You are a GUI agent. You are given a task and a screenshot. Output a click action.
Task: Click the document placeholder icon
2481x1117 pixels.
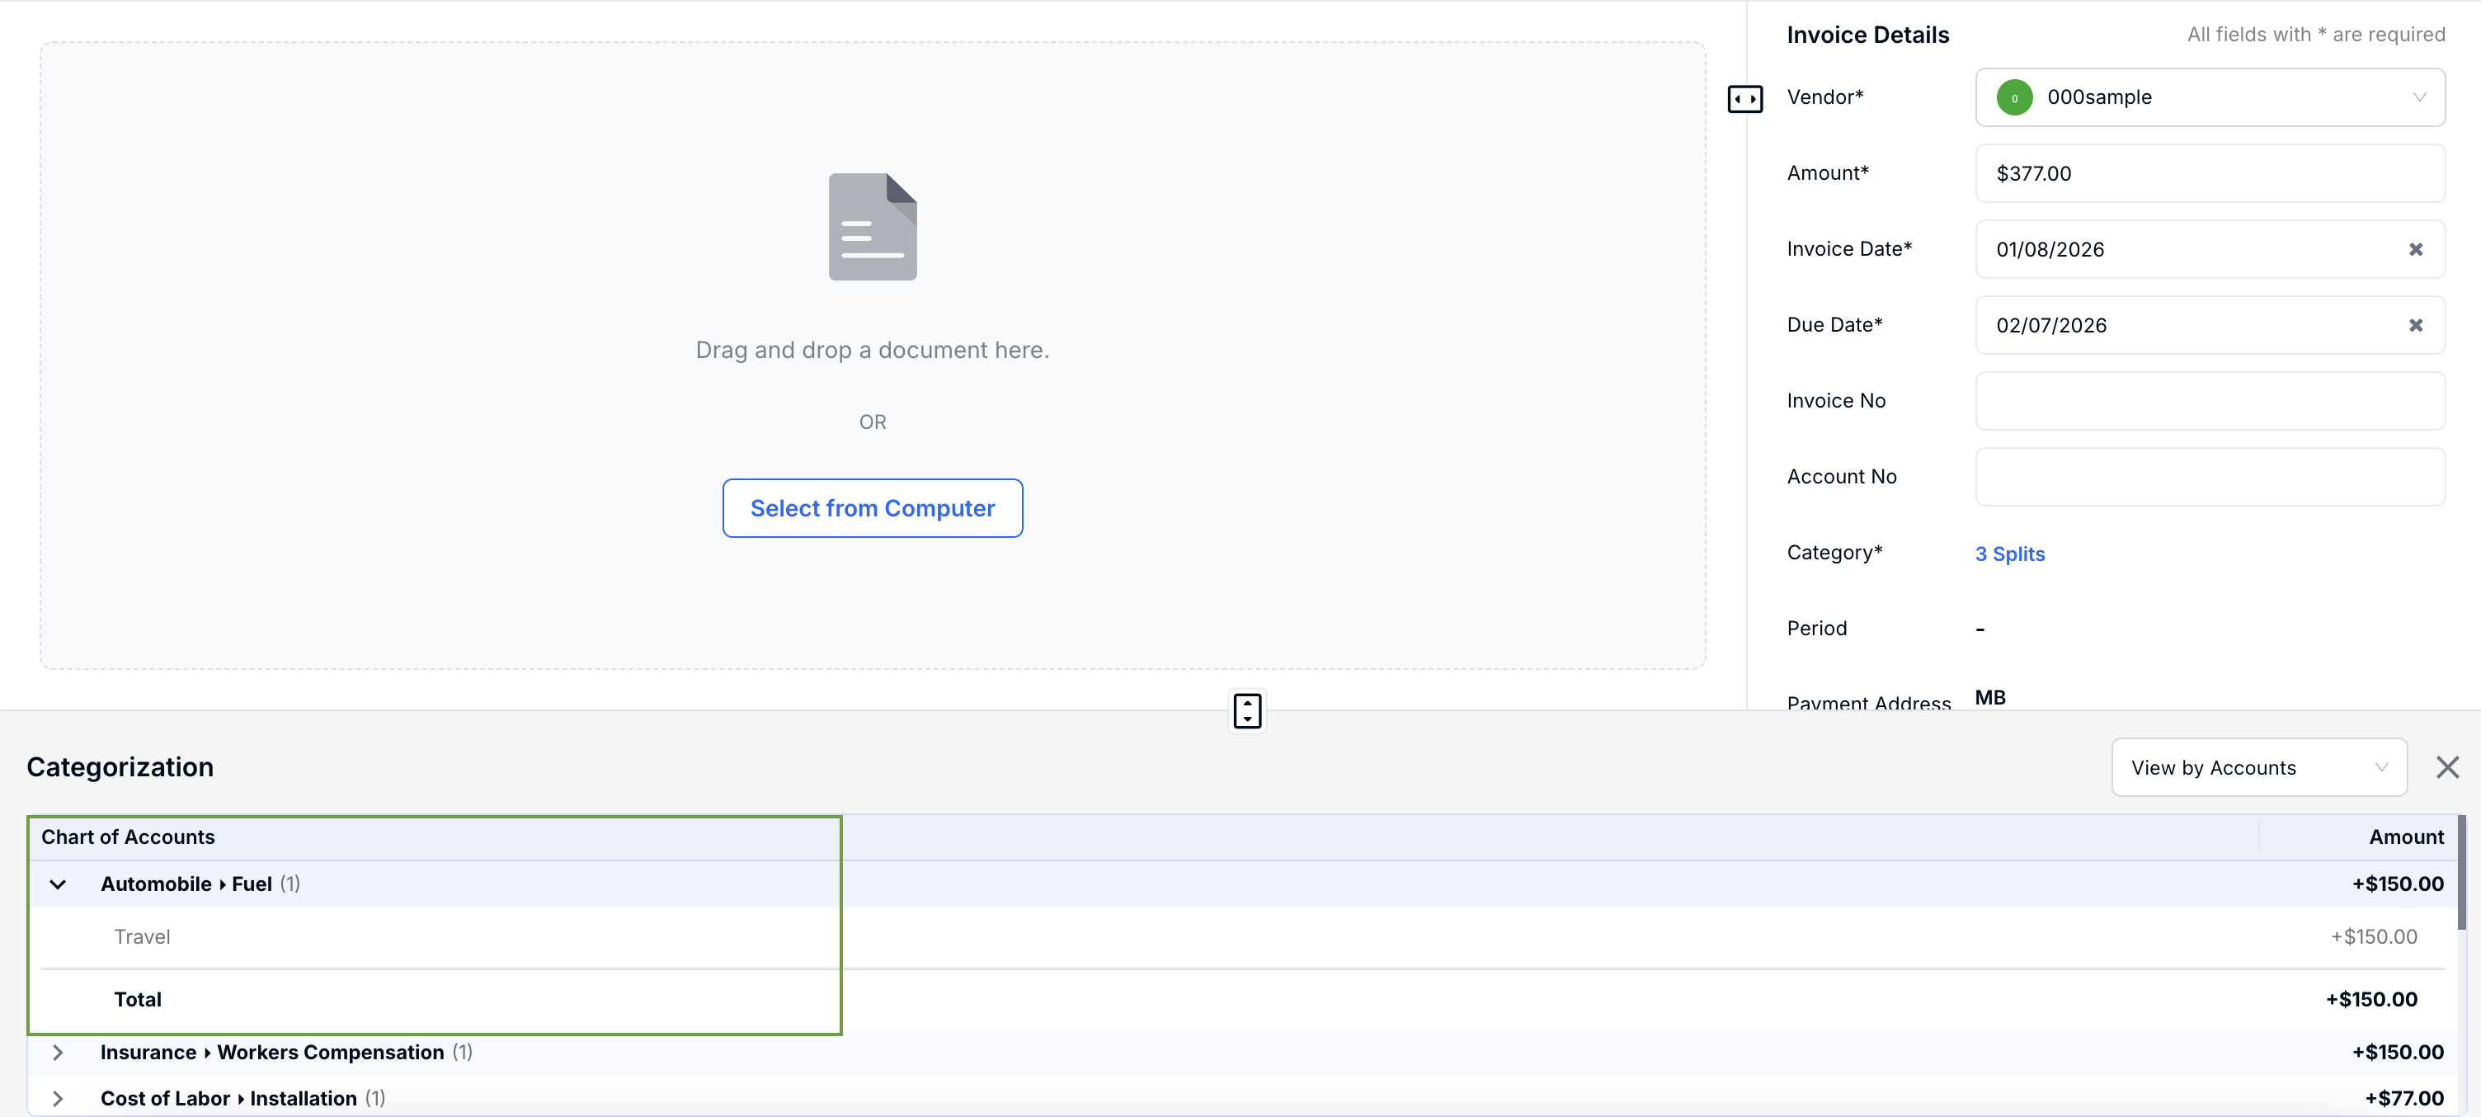(872, 227)
